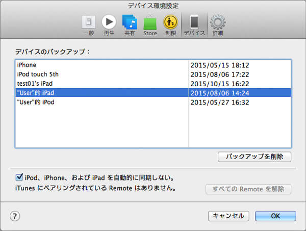Toggle the automatic sync prevention checkbox
This screenshot has height=231, width=306.
tap(19, 177)
